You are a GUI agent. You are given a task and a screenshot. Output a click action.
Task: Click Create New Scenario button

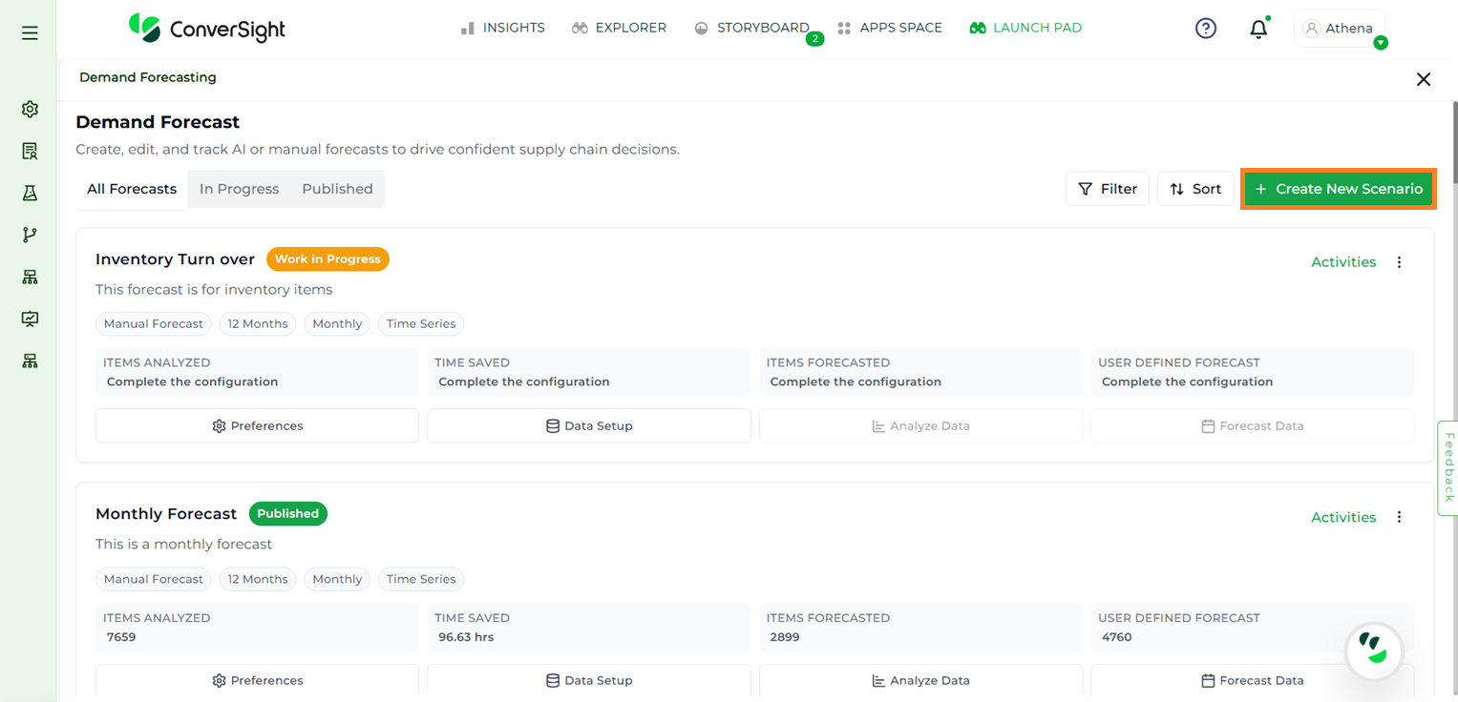click(x=1339, y=189)
